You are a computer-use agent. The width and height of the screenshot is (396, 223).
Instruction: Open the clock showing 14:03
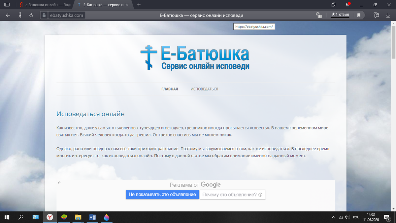[x=371, y=217]
